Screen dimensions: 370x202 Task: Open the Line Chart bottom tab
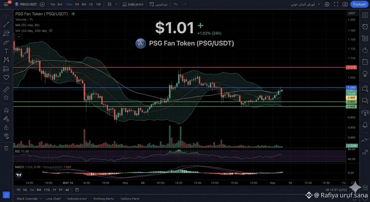[x=53, y=199]
